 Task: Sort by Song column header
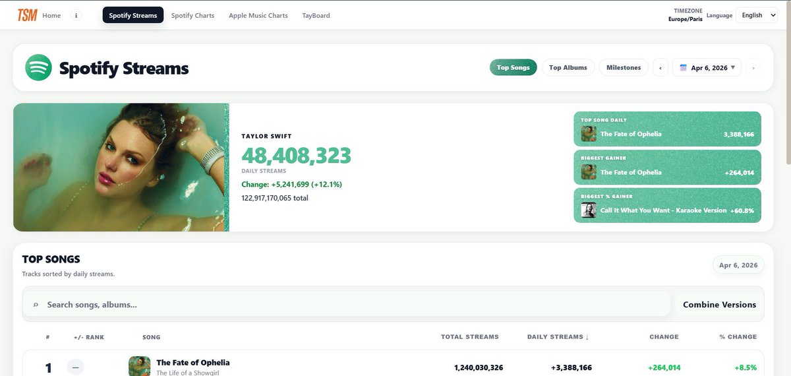coord(151,336)
